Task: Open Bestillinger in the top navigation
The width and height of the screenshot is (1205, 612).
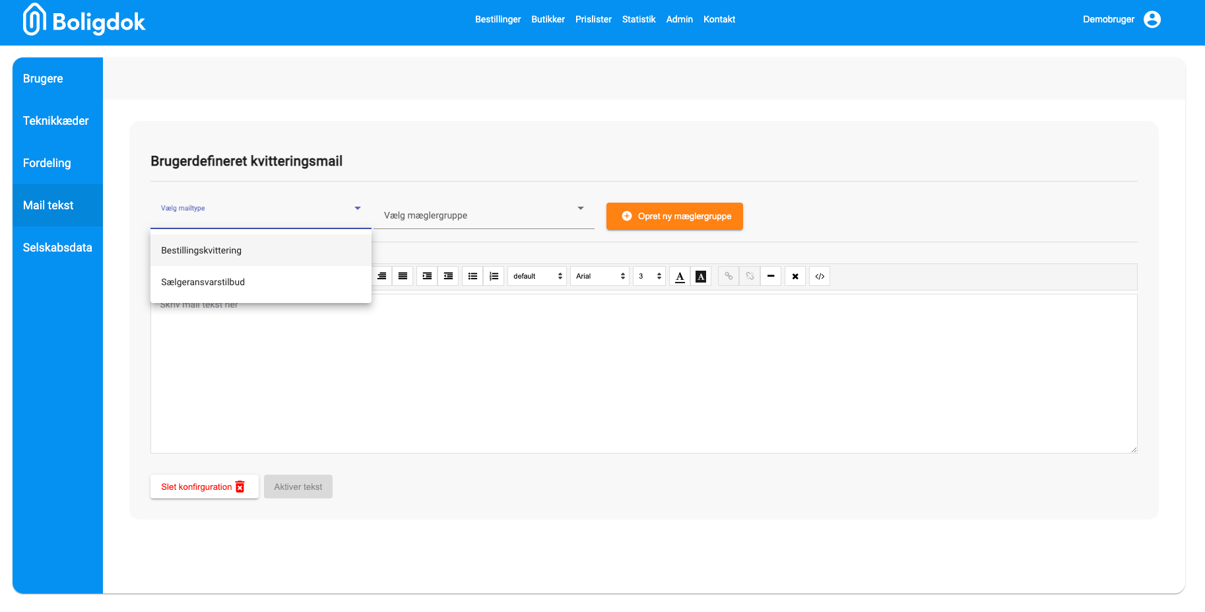Action: [x=498, y=19]
